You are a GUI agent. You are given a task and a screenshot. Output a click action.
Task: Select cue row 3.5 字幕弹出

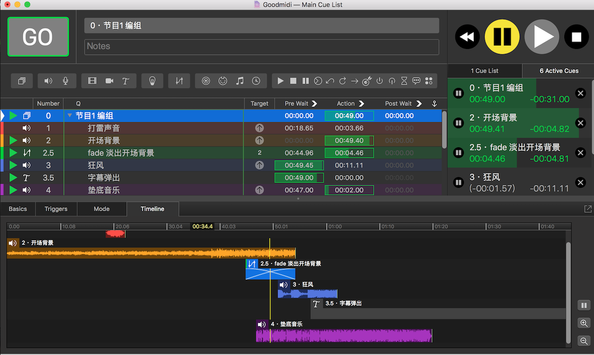point(221,177)
